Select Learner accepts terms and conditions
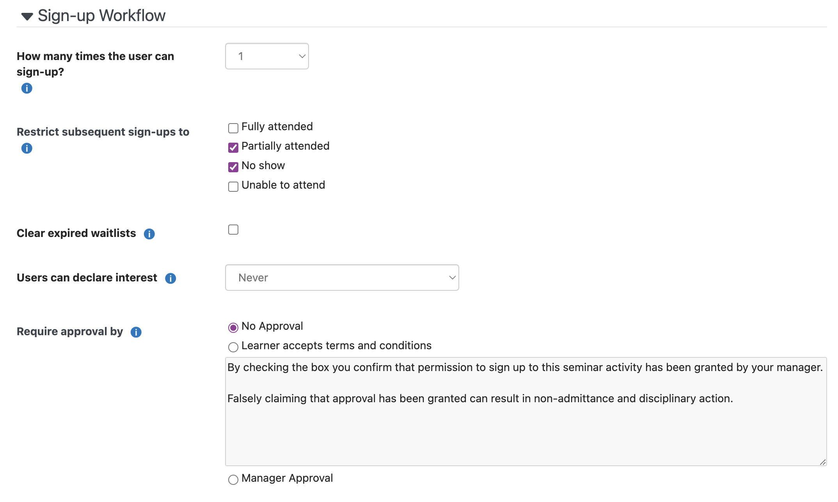 coord(233,347)
